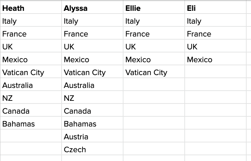
Task: Click empty cell below Heath's Bahamas
Action: 31,136
